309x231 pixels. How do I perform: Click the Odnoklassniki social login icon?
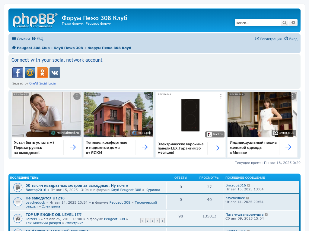tap(42, 72)
